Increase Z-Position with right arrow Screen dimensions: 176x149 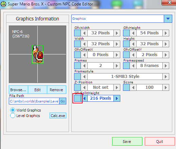point(117,87)
